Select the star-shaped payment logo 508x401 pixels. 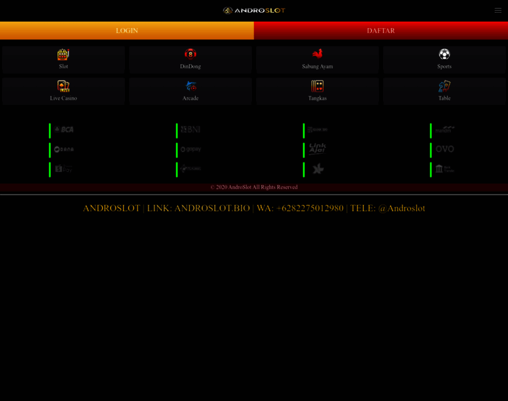[318, 169]
